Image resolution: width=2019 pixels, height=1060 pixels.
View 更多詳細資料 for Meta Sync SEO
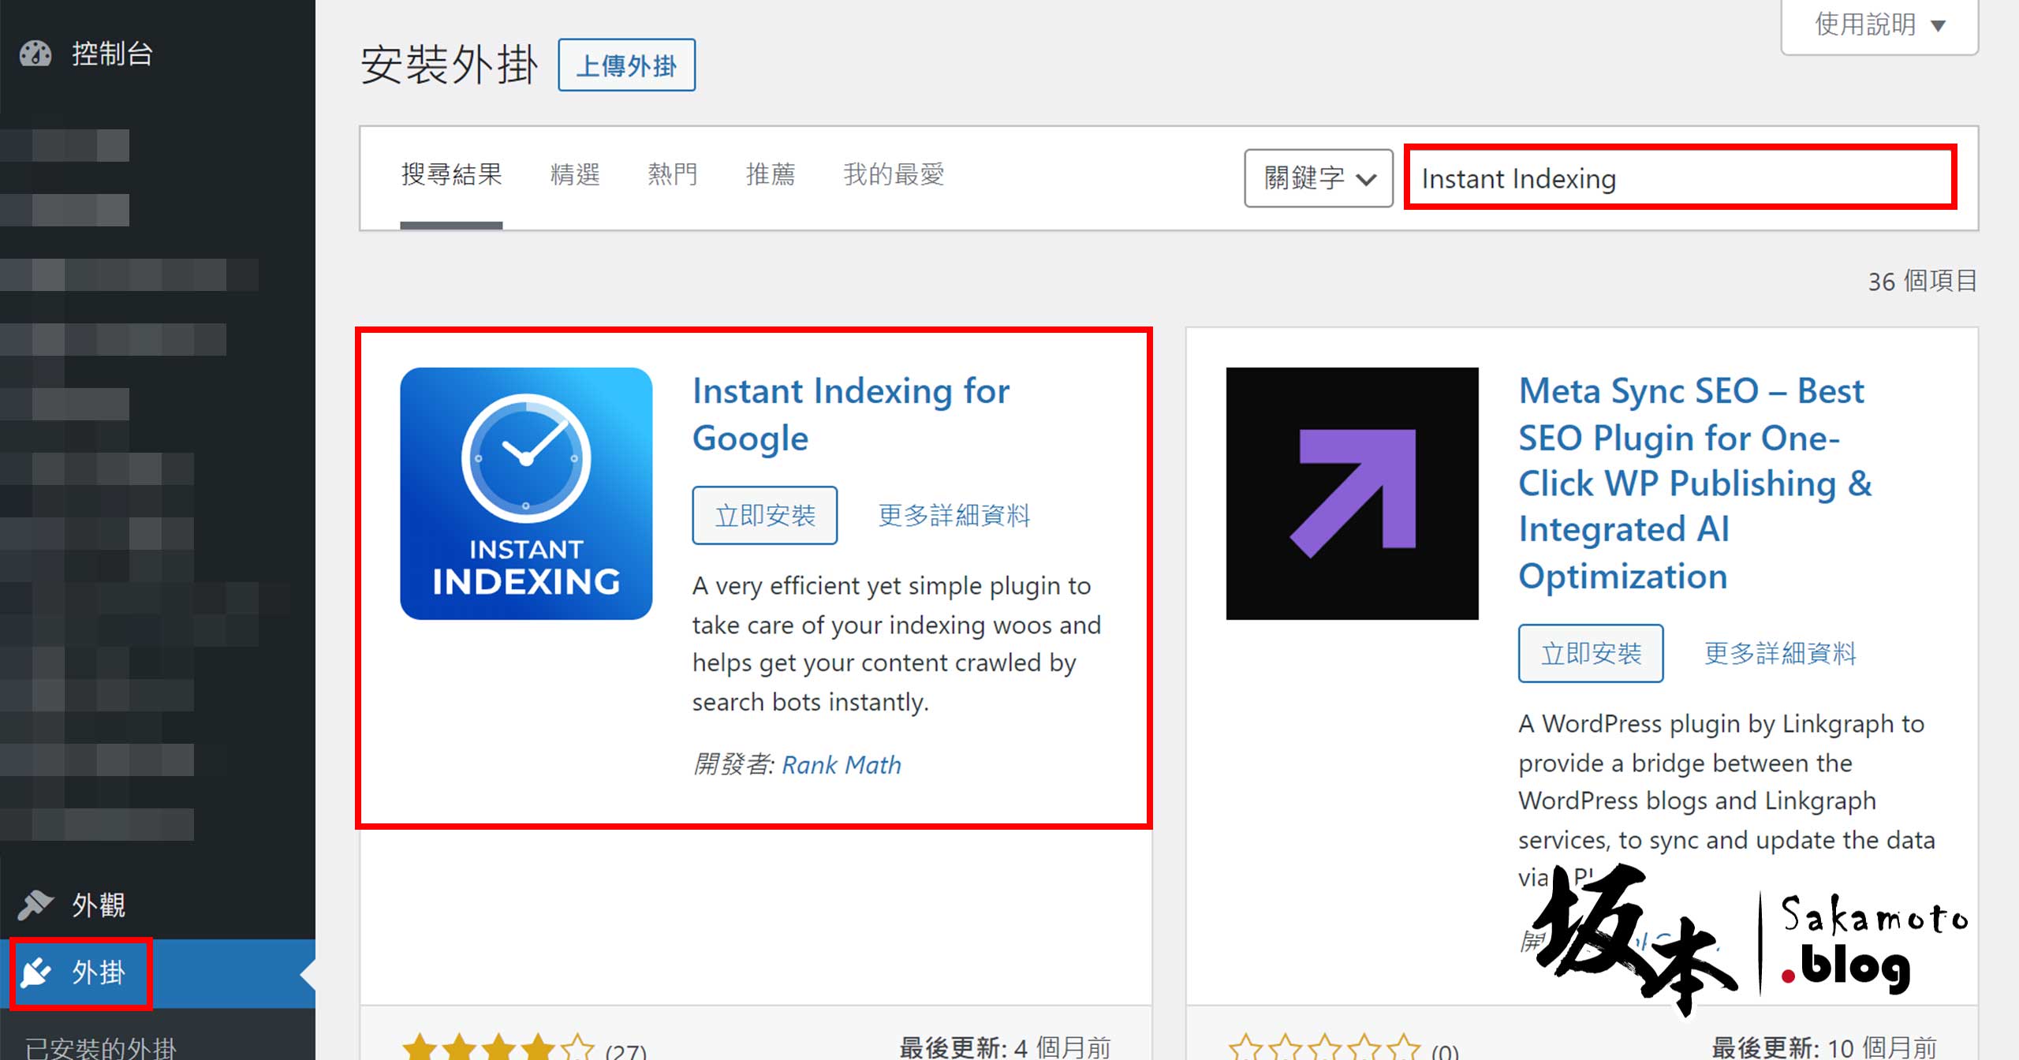click(1780, 653)
